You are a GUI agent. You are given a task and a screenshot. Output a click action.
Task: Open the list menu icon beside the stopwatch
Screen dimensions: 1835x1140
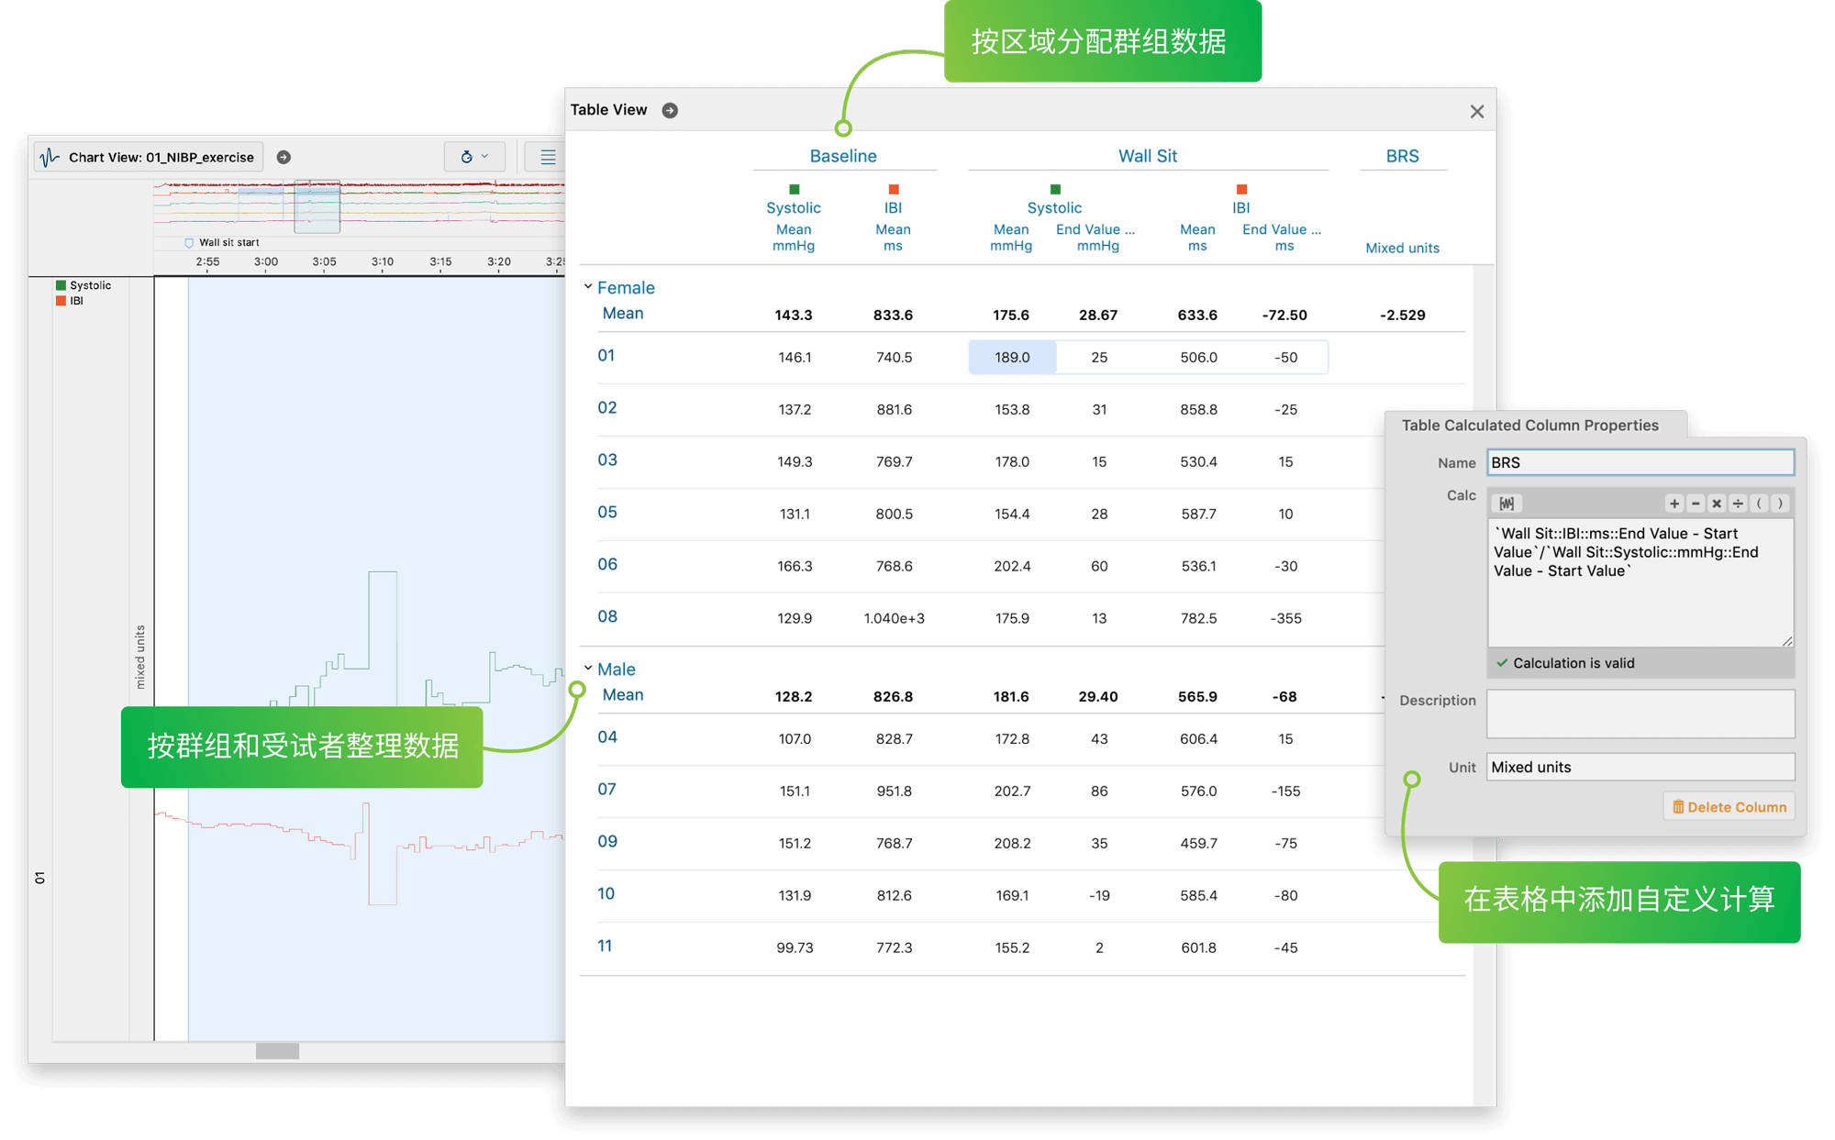pos(549,157)
